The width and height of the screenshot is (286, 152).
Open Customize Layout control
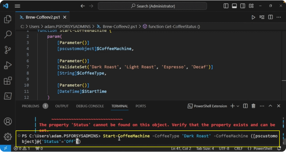point(251,6)
